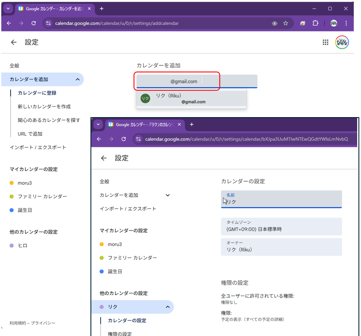The width and height of the screenshot is (361, 336).
Task: Click the purple color dot beside ヒロ
Action: click(x=12, y=246)
